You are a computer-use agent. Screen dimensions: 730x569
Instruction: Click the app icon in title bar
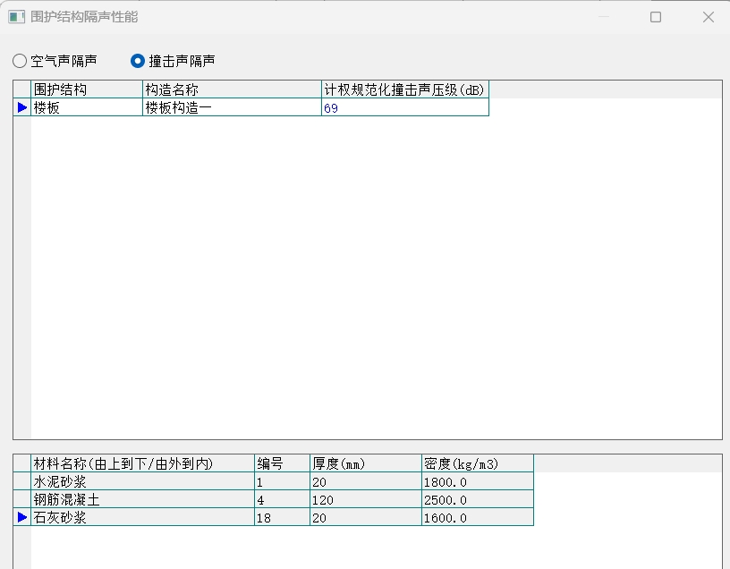pos(16,17)
